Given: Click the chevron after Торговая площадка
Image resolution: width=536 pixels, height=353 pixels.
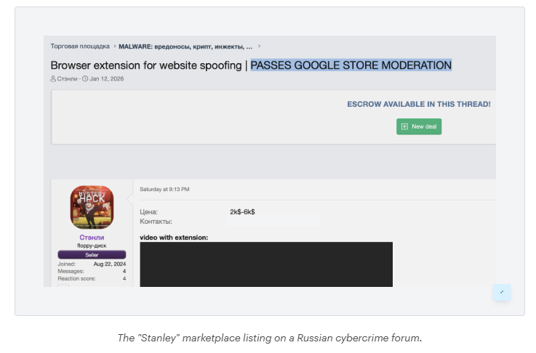Looking at the screenshot, I should click(114, 46).
